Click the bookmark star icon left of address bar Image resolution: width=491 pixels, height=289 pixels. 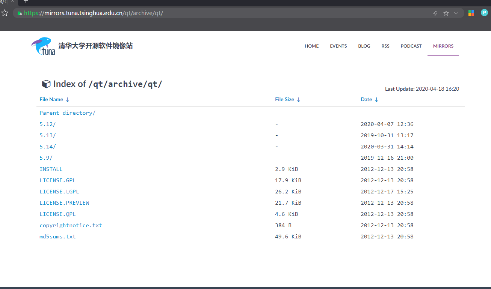5,13
